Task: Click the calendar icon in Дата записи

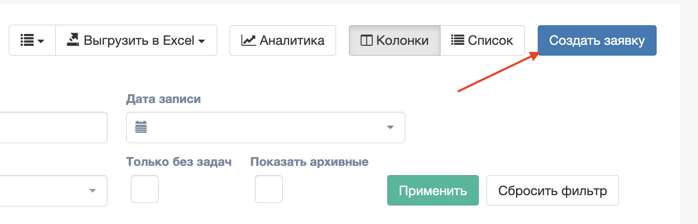Action: [x=141, y=127]
